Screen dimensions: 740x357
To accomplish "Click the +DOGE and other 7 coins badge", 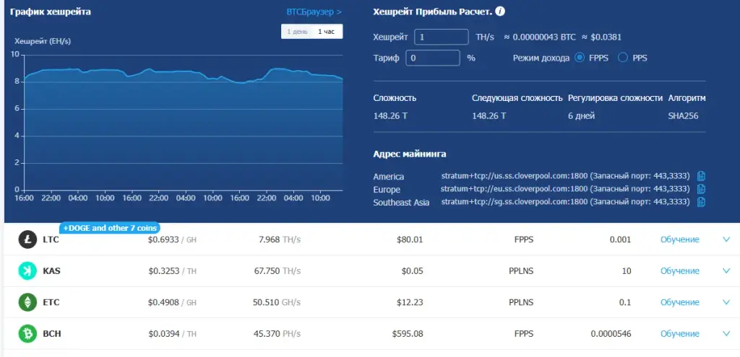I will 110,228.
